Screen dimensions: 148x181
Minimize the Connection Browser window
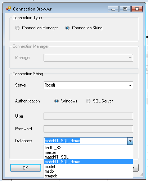coord(113,9)
